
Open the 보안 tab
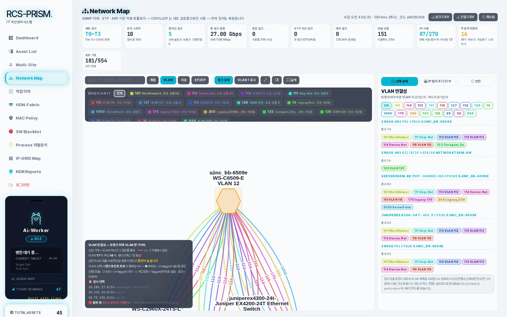(x=476, y=81)
